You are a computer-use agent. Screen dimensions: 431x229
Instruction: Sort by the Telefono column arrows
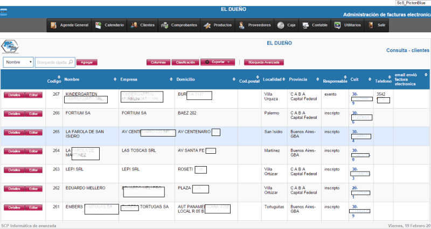(x=390, y=77)
